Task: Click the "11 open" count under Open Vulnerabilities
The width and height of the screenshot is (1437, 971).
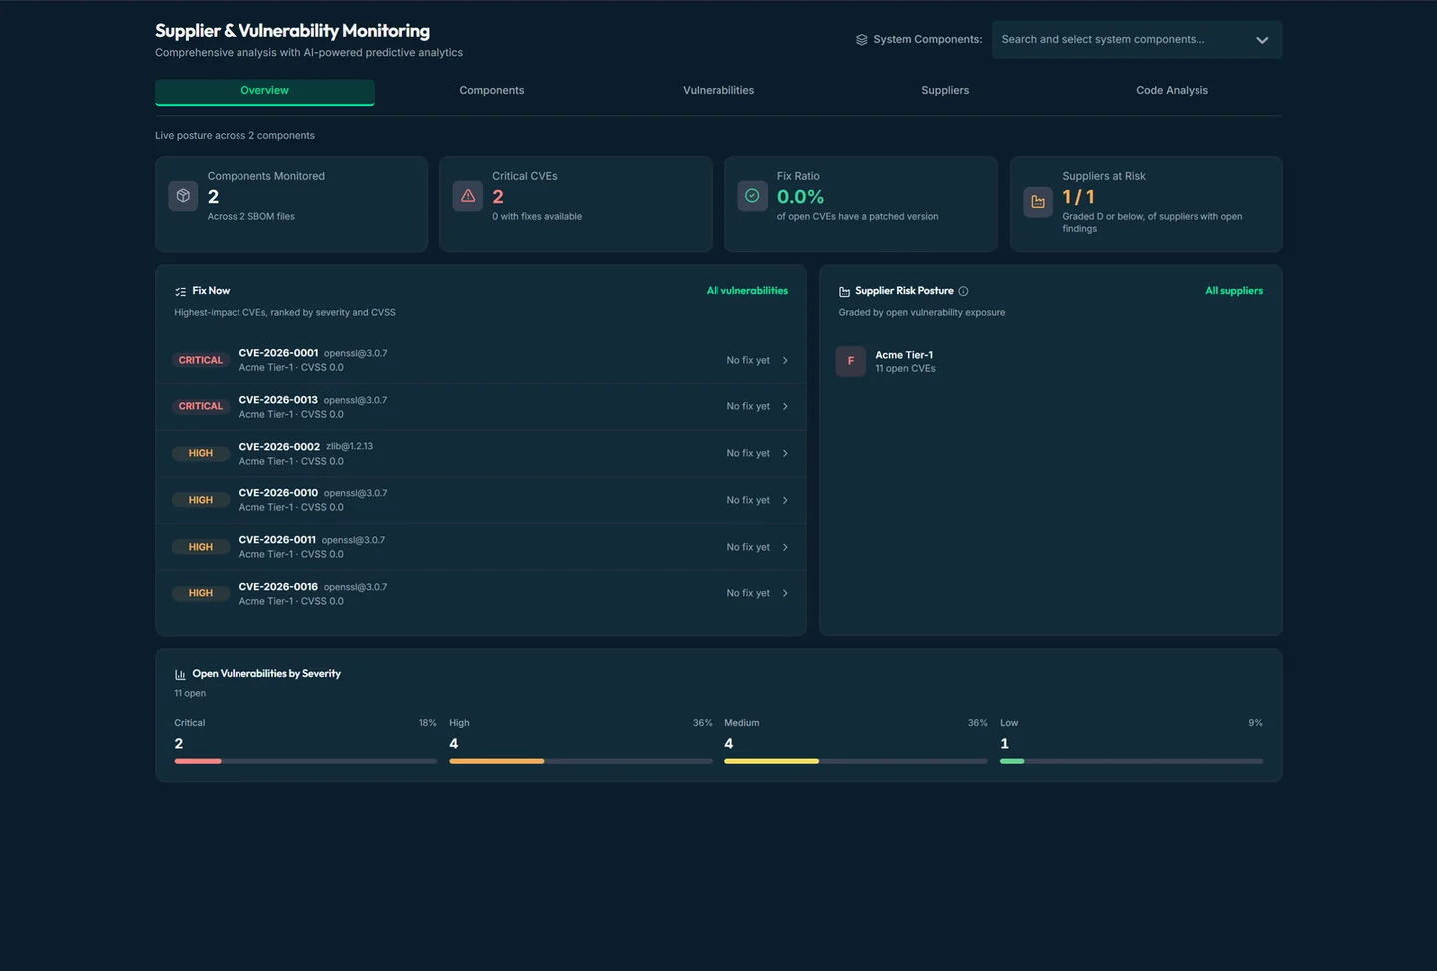Action: pyautogui.click(x=190, y=694)
